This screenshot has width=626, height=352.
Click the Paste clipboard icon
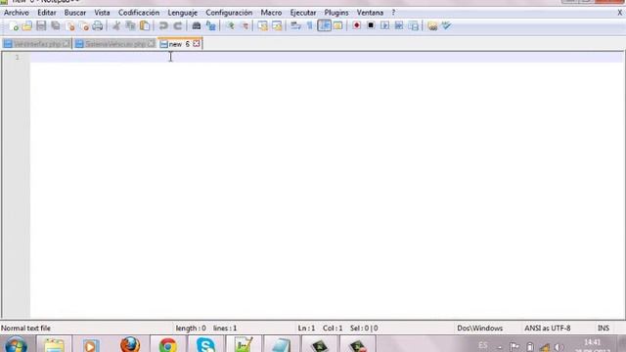point(145,26)
